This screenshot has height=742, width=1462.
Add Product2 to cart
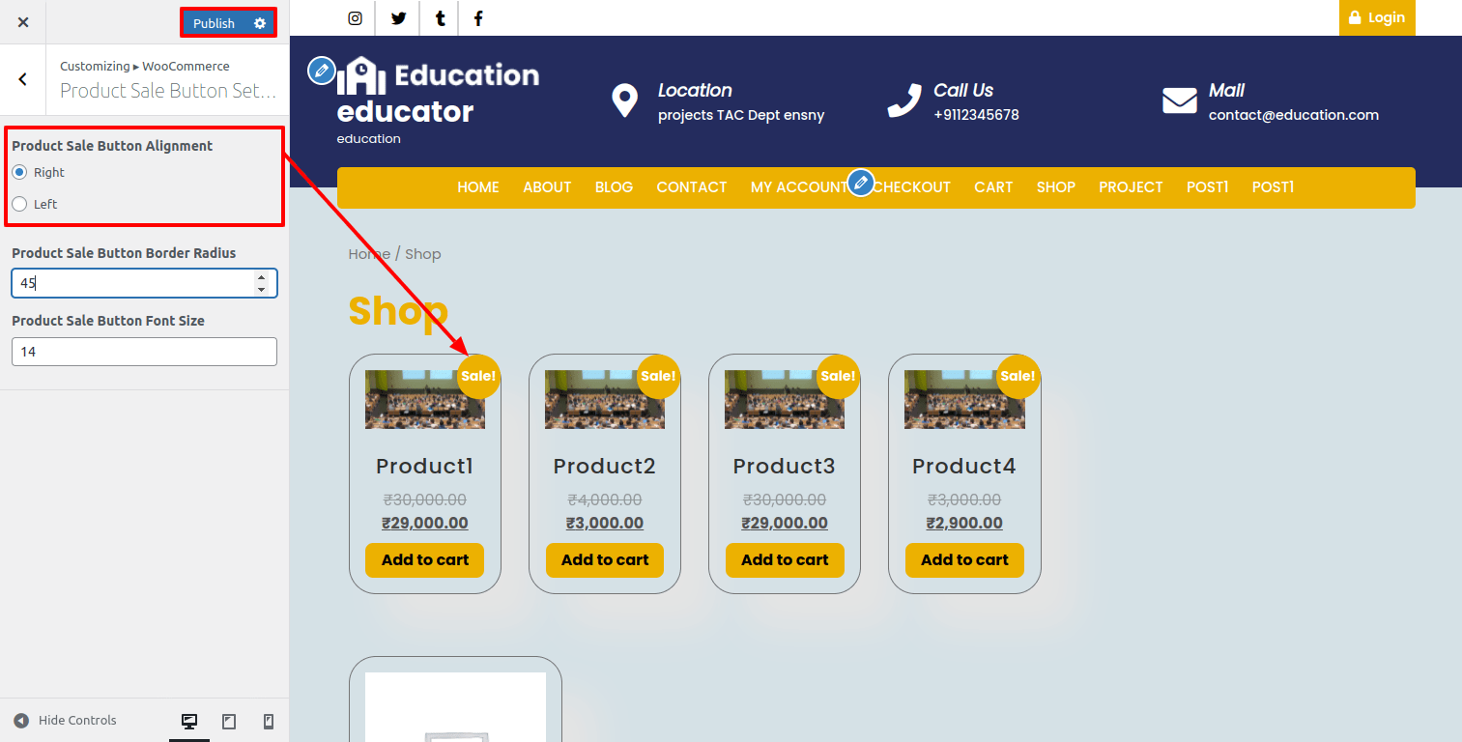(605, 560)
